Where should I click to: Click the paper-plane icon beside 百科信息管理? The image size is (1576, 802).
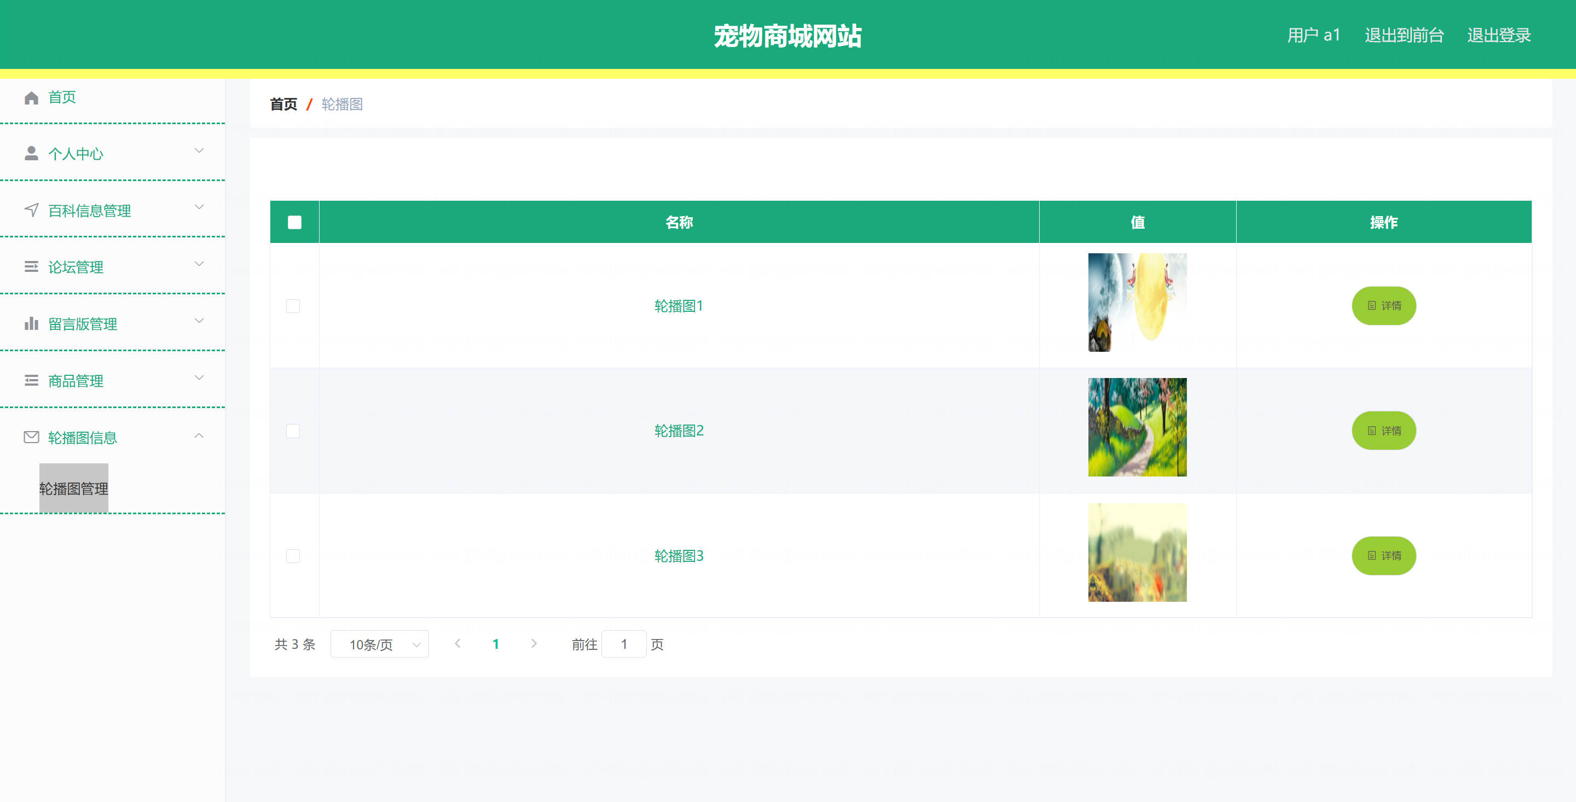coord(31,211)
